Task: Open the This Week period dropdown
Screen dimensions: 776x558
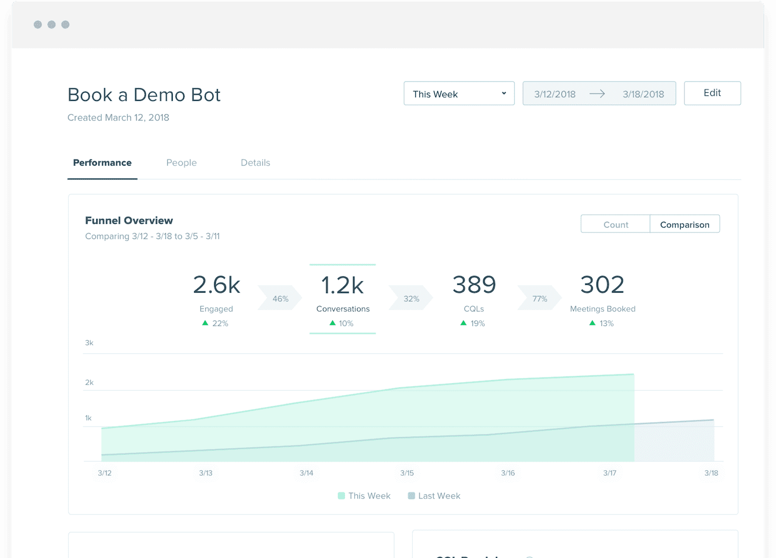Action: pos(459,94)
